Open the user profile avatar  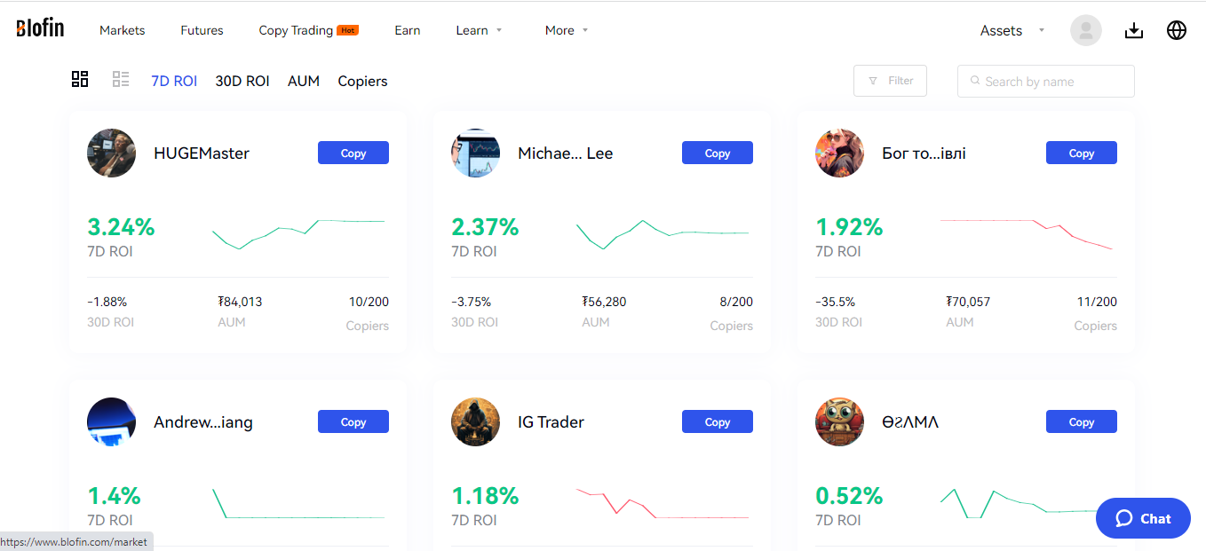click(x=1085, y=30)
